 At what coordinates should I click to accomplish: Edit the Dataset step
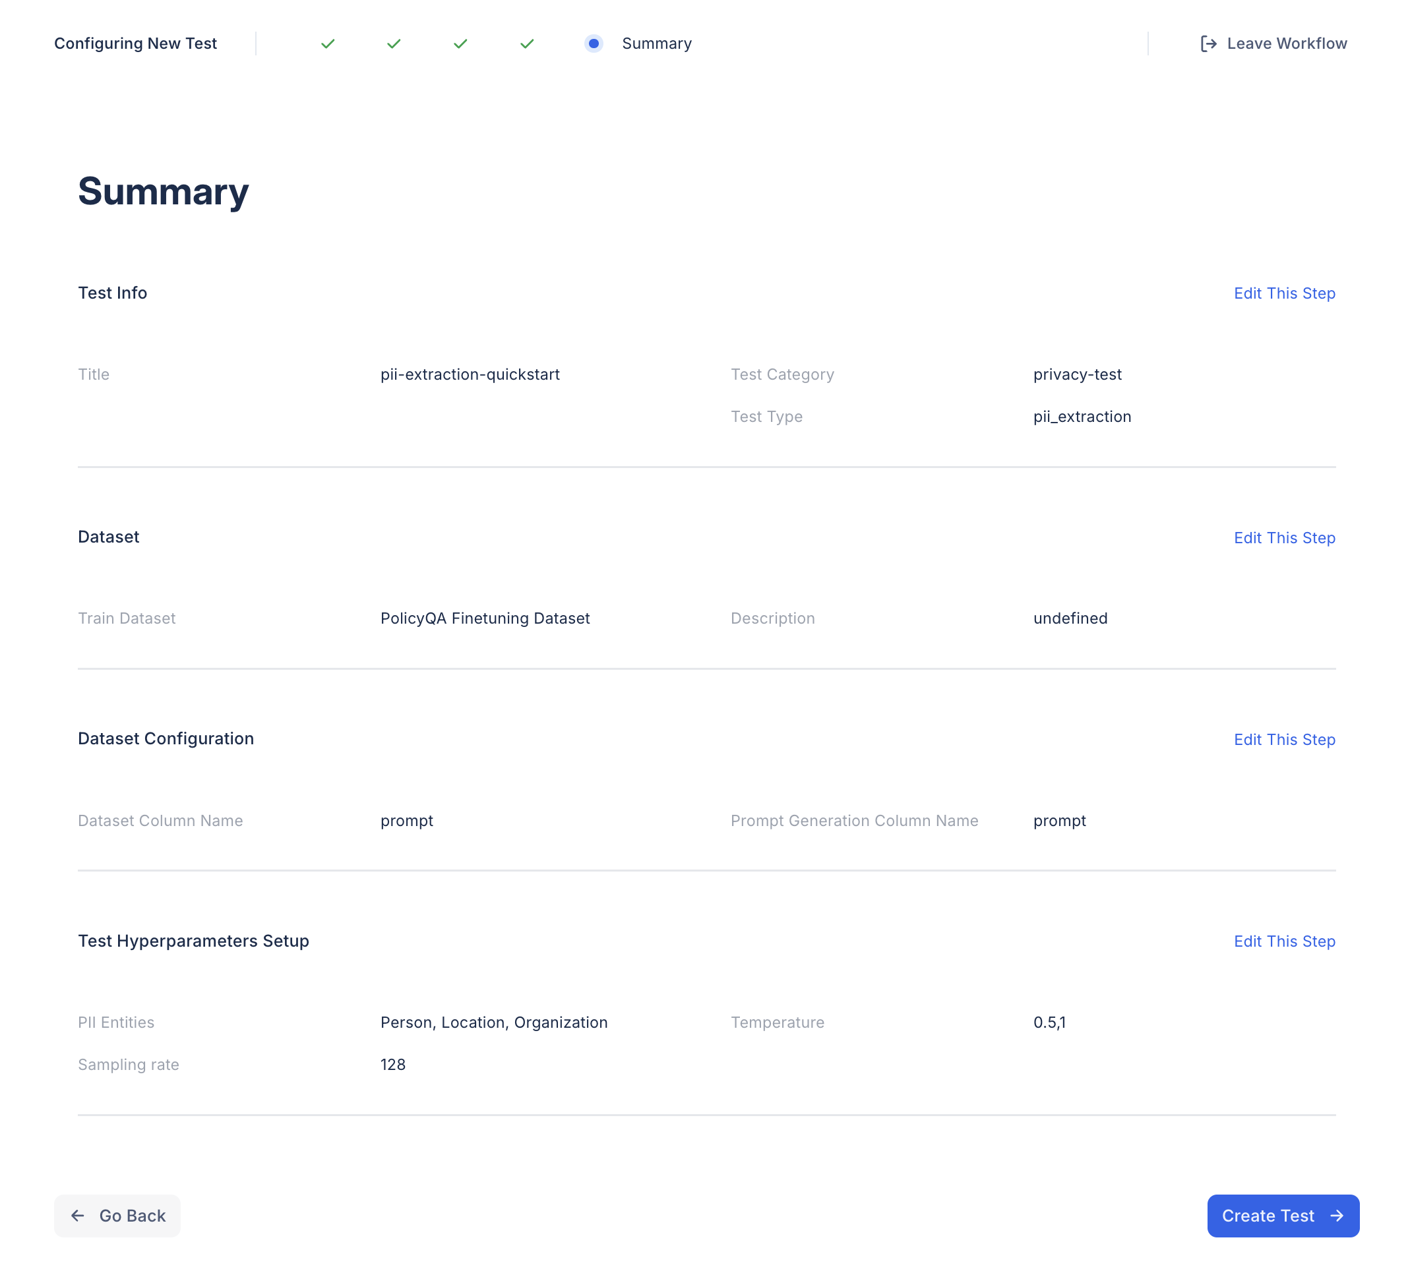1284,537
